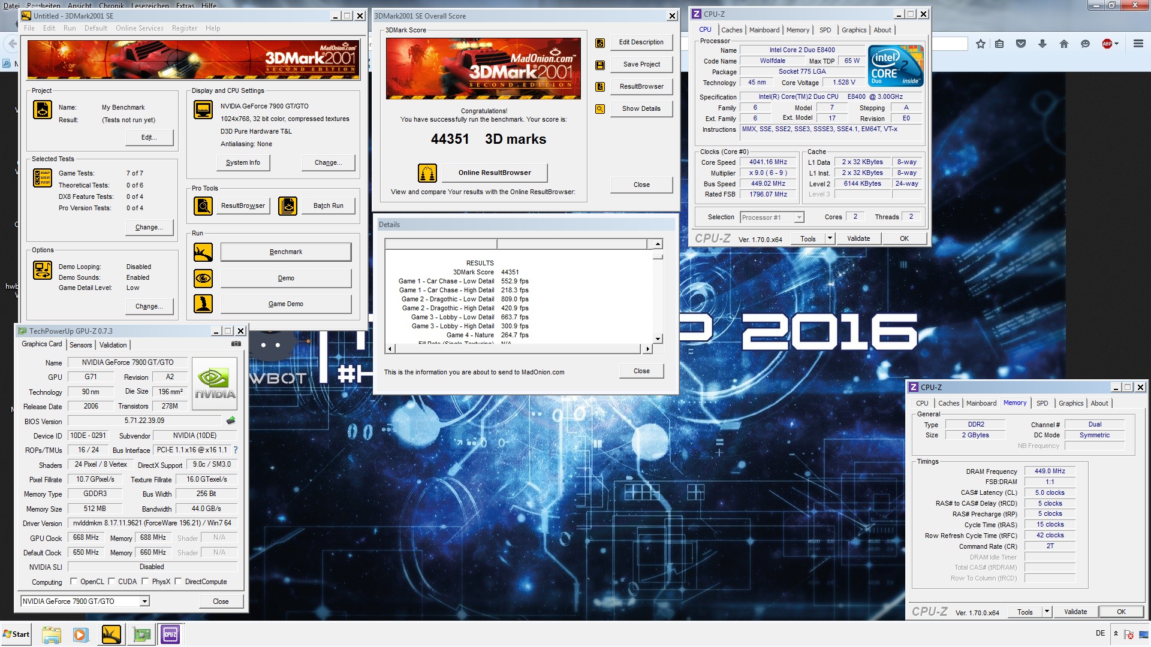Click the Selected Tests checklist icon

click(43, 178)
